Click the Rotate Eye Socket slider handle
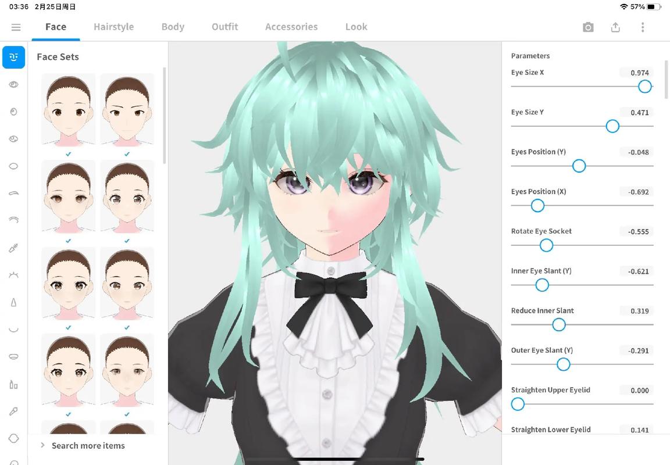This screenshot has height=465, width=670. coord(546,245)
